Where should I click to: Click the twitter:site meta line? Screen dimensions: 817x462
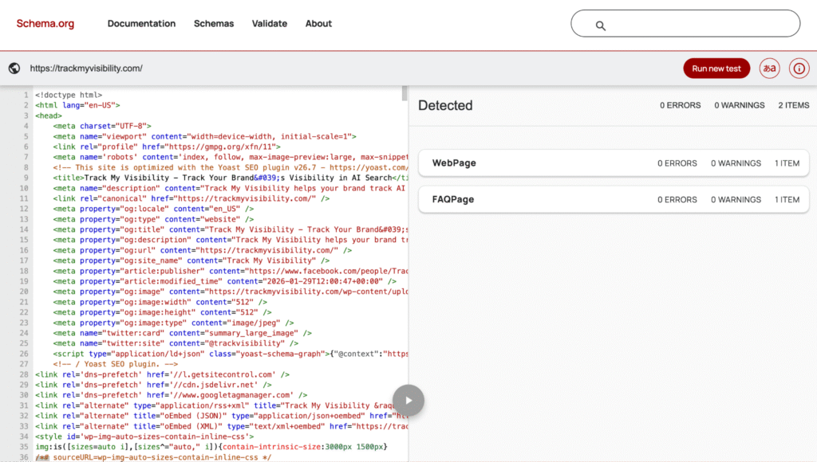176,343
